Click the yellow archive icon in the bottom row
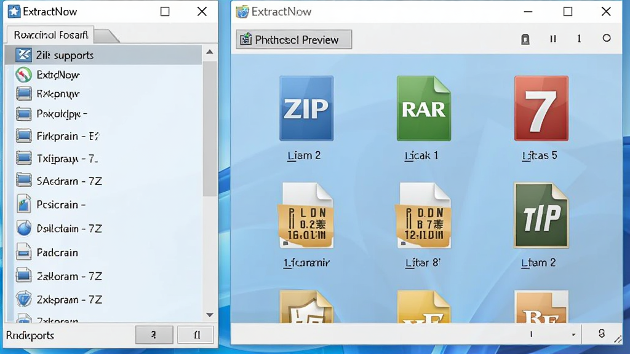This screenshot has width=630, height=354. (x=423, y=306)
